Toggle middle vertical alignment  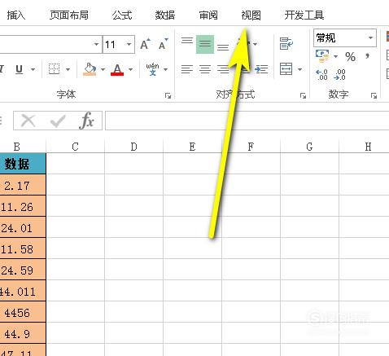pos(205,44)
